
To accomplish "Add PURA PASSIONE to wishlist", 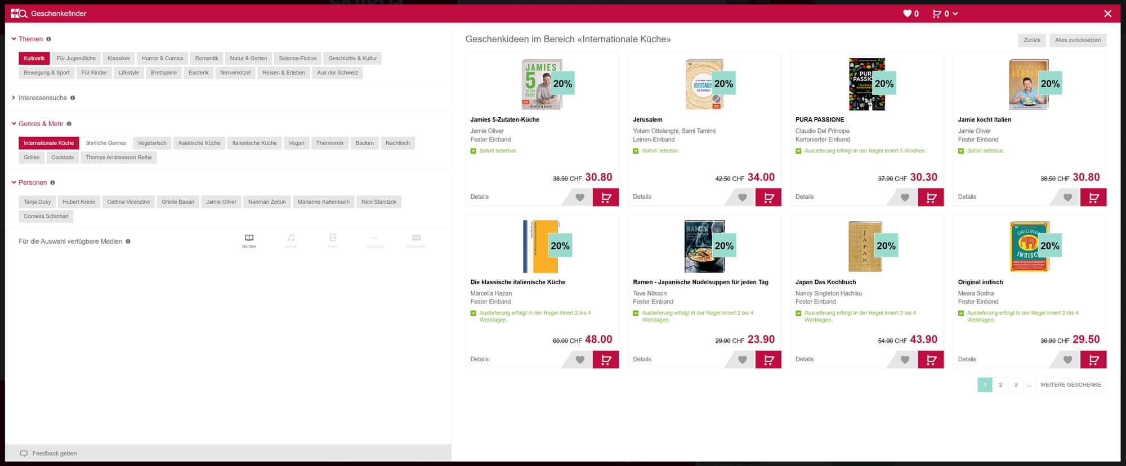I will [905, 198].
